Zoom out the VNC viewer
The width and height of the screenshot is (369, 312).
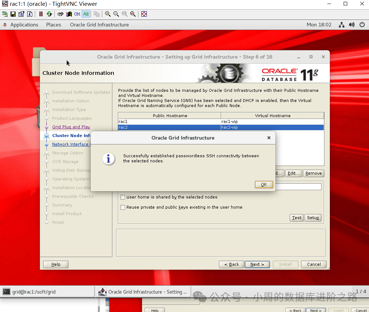pyautogui.click(x=116, y=14)
